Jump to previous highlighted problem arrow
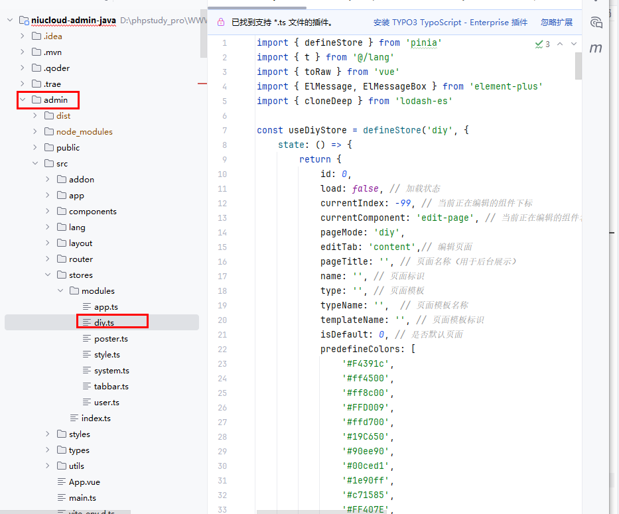The height and width of the screenshot is (514, 619). tap(560, 44)
